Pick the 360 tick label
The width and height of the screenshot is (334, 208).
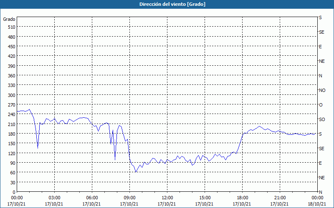[x=12, y=76]
